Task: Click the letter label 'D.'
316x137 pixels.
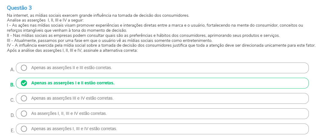Action: (12, 115)
